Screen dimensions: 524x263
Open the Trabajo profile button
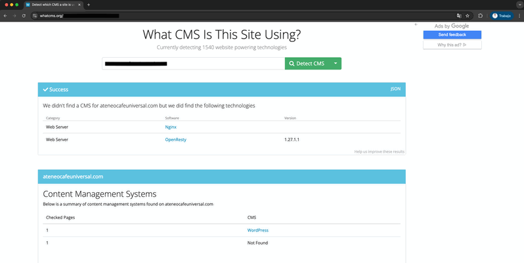coord(502,16)
